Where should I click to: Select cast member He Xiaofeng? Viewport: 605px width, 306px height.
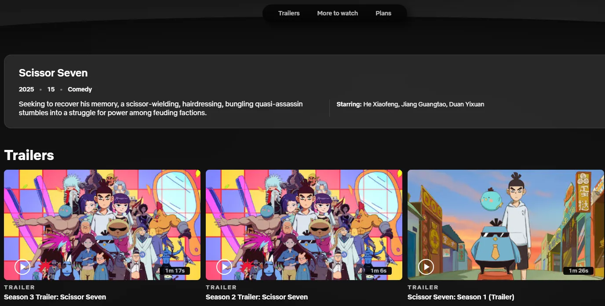pos(381,104)
